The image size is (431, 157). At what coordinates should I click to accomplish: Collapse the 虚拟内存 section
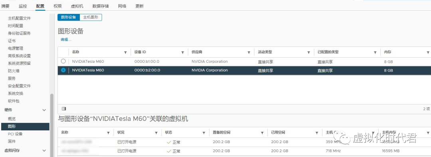pyautogui.click(x=44, y=151)
